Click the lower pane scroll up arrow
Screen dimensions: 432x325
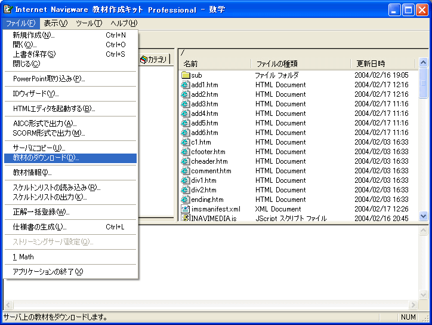423,231
